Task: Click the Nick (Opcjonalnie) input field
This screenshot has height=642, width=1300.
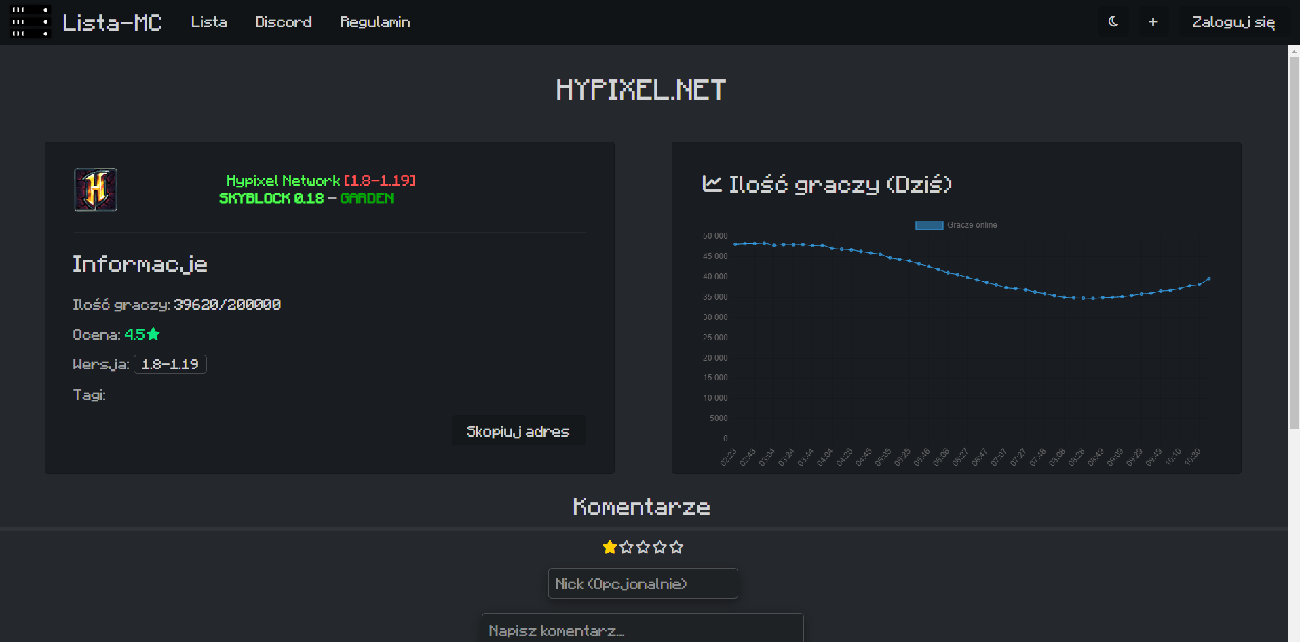Action: point(643,584)
